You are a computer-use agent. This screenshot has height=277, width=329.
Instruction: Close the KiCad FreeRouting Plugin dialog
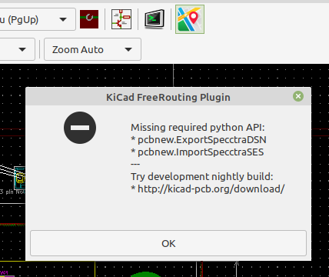click(x=298, y=96)
